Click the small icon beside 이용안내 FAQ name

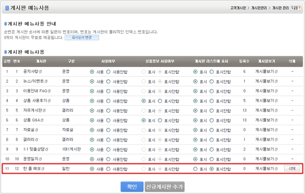(x=49, y=91)
